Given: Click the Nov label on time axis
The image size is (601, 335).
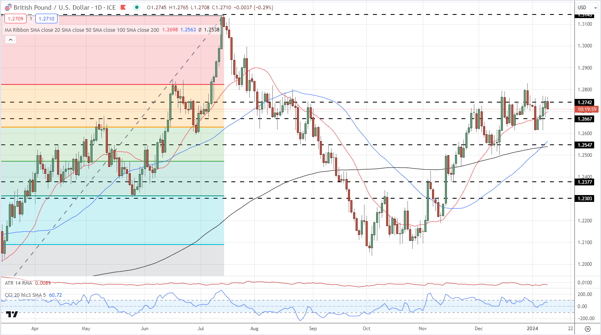Looking at the screenshot, I should [422, 329].
